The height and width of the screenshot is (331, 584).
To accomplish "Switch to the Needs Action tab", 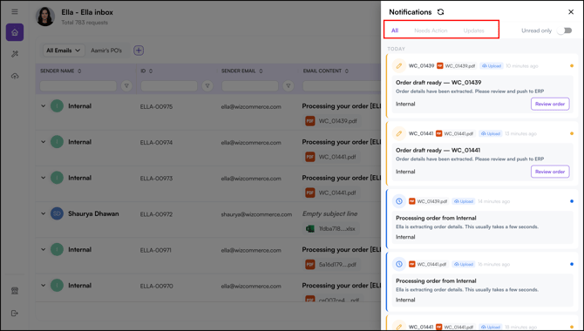I will tap(431, 30).
